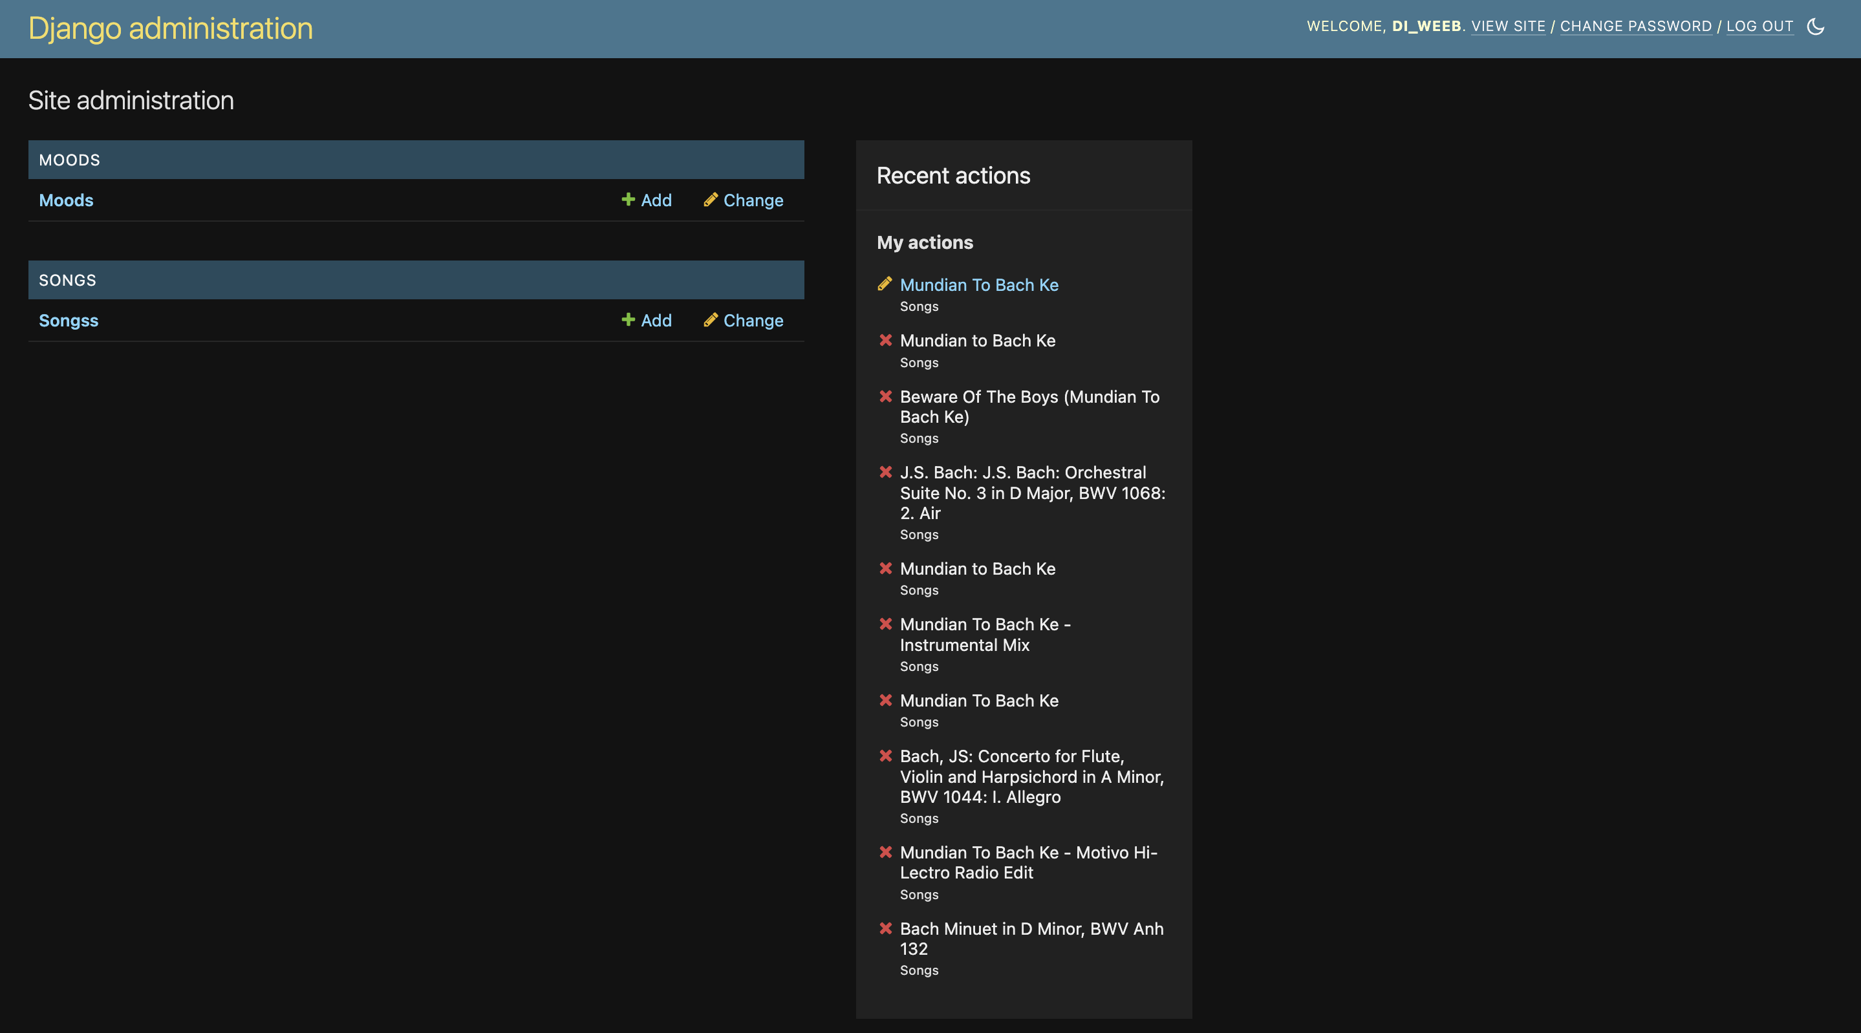1861x1033 pixels.
Task: Click the red delete X beside Beware Of The Boys
Action: tap(887, 396)
